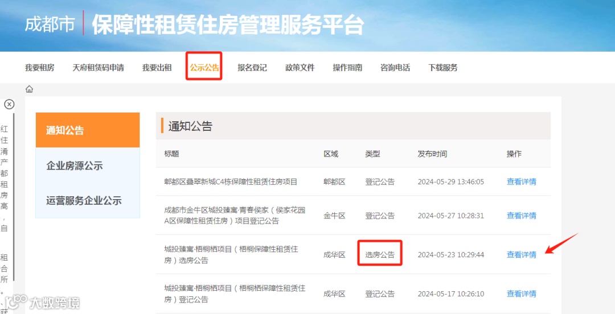Viewport: 615px width, 314px height.
Task: Click the 成都市 header logo text
Action: pyautogui.click(x=50, y=24)
